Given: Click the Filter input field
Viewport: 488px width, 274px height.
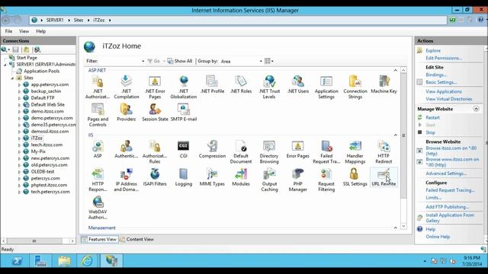Looking at the screenshot, I should coord(120,61).
